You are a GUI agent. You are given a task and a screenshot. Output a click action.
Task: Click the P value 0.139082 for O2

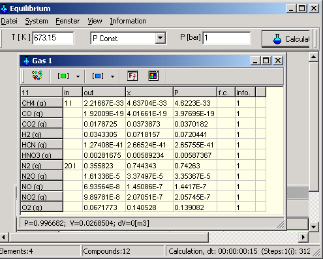tap(195, 207)
